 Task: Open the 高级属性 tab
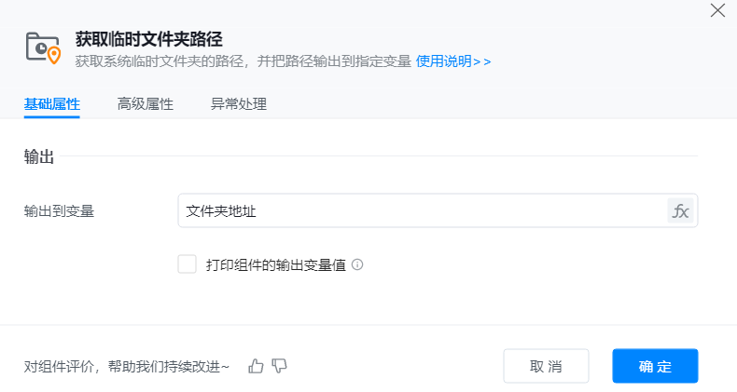(x=145, y=103)
